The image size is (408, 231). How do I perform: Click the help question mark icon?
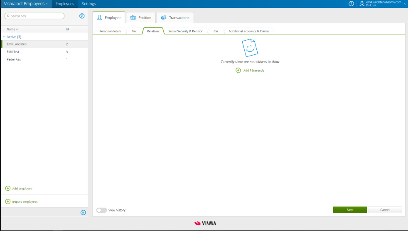(351, 4)
